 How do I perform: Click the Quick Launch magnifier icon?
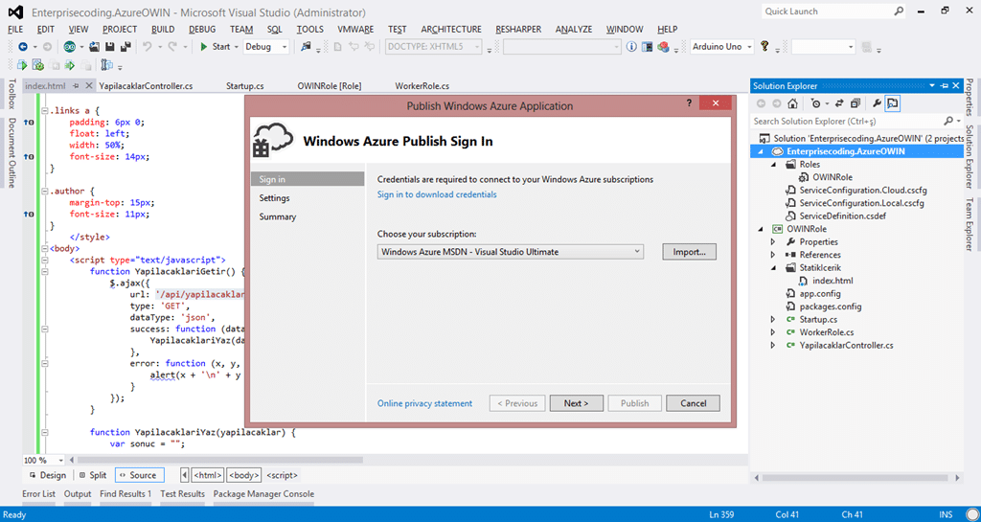(899, 11)
